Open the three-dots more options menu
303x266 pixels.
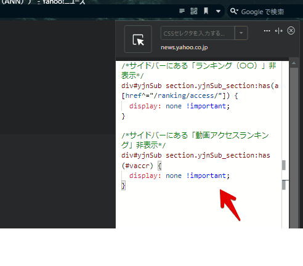tap(267, 31)
